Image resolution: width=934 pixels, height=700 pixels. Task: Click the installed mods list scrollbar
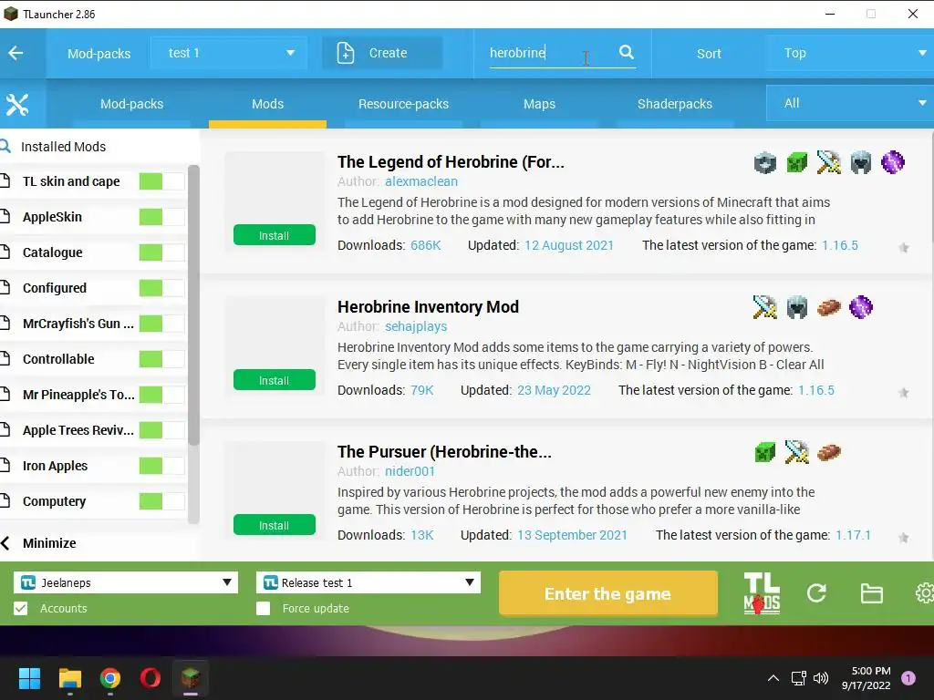pyautogui.click(x=193, y=304)
